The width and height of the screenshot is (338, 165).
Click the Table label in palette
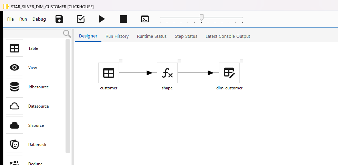[x=33, y=48]
